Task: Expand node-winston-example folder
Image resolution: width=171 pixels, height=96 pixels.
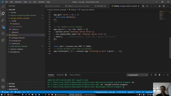Action: [x=19, y=46]
